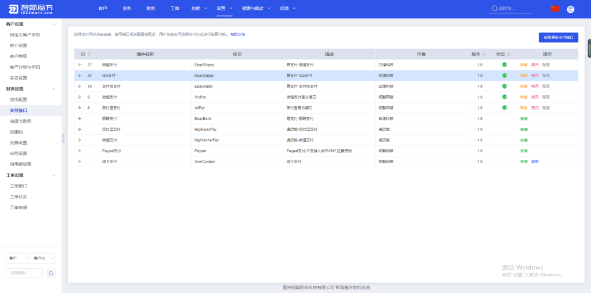
Task: Open 货币配置 in the sidebar
Action: 18,100
